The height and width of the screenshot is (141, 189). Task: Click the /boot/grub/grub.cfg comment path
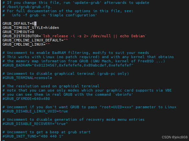[30, 7]
